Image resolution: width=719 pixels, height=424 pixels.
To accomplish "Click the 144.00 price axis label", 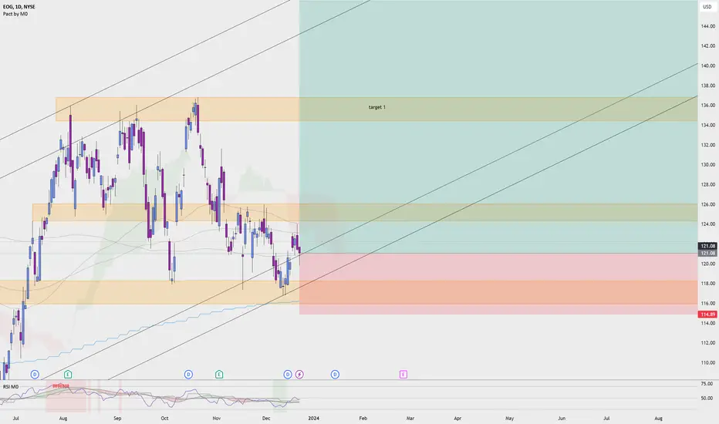I will click(x=708, y=26).
